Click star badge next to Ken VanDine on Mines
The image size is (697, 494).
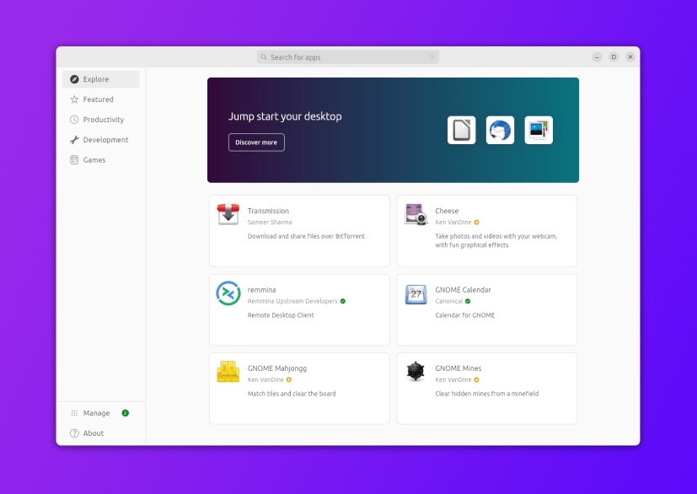pyautogui.click(x=476, y=379)
